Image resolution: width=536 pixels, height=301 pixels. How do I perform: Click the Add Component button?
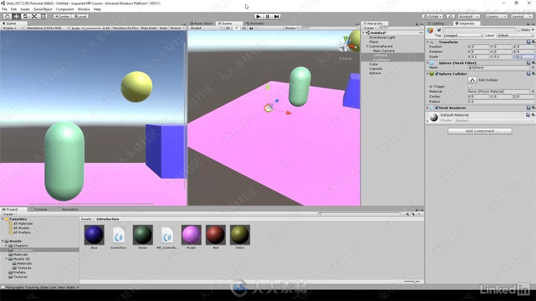[480, 131]
